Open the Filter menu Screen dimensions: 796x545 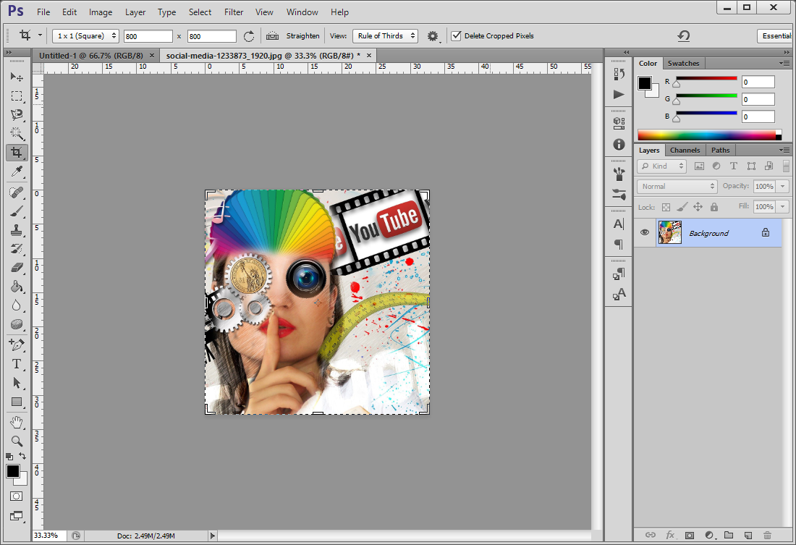coord(234,12)
